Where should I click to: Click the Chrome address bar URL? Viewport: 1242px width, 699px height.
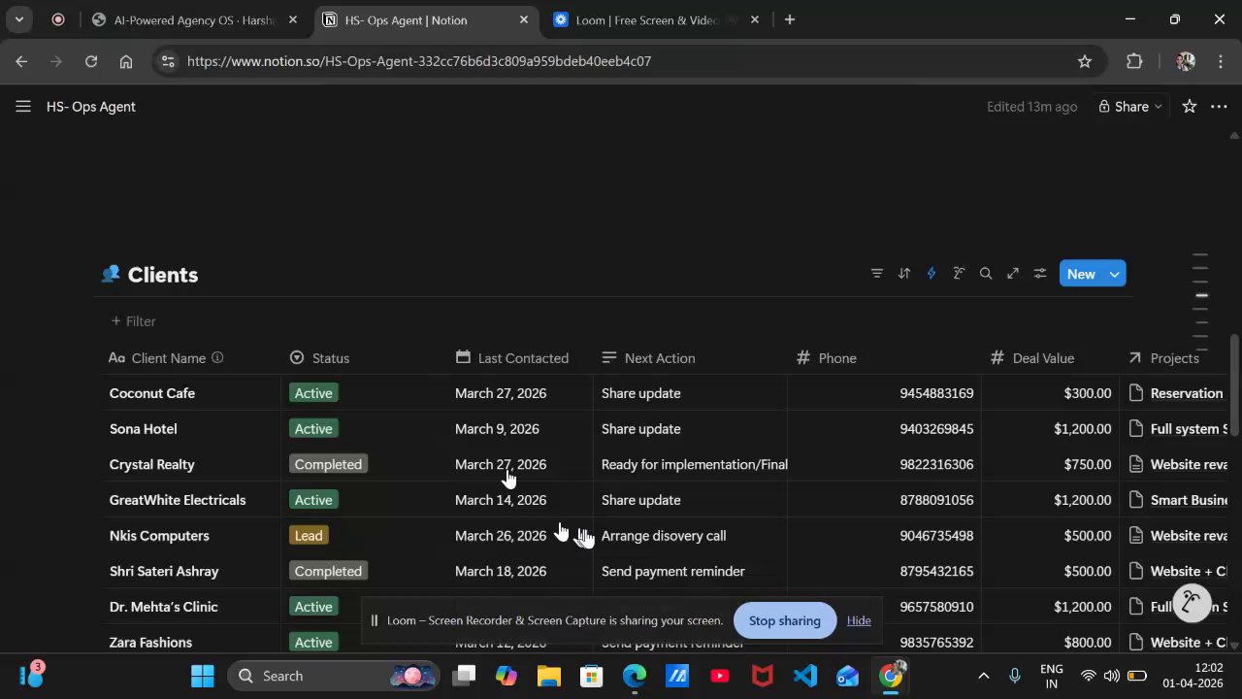pos(419,61)
